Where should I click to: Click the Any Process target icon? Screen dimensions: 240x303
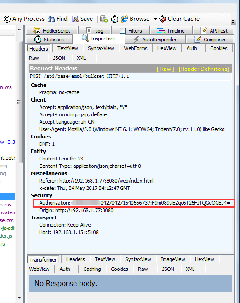coord(7,19)
